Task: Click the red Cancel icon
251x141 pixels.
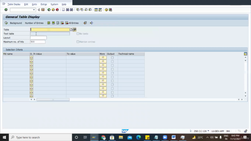Action: click(x=57, y=10)
